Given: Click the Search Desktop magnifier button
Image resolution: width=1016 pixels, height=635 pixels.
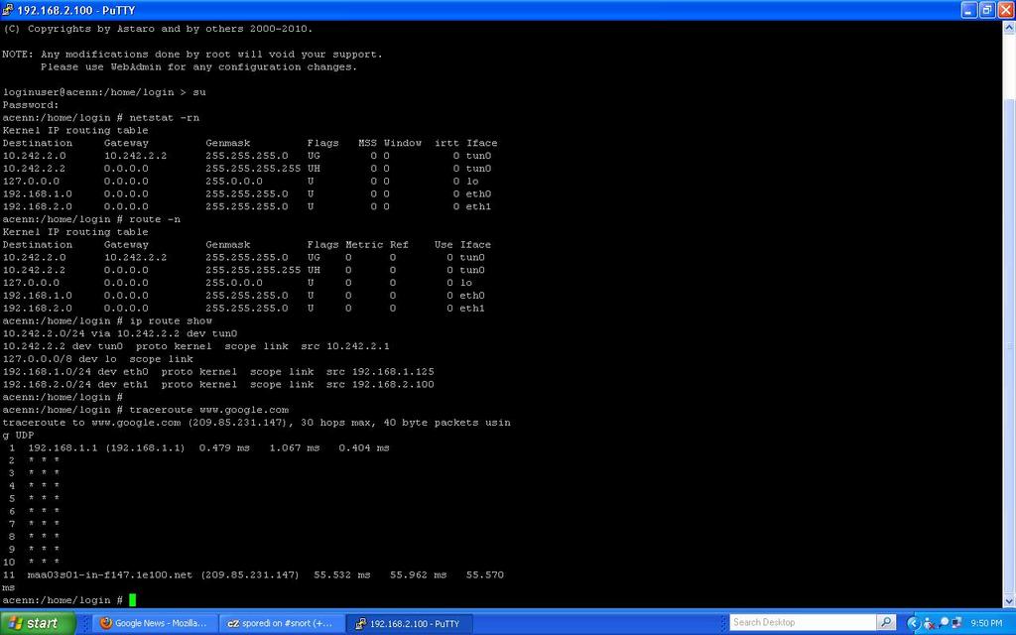Looking at the screenshot, I should point(886,622).
